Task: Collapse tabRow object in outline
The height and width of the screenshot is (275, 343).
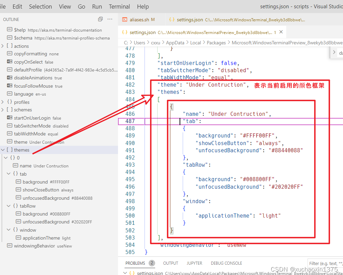Action: pos(9,206)
